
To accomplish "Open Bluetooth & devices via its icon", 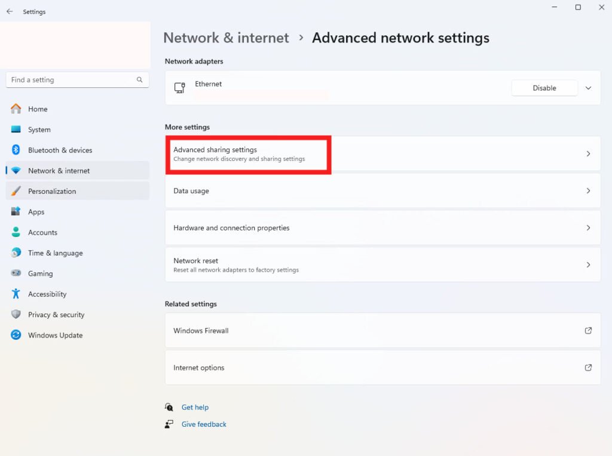I will (x=16, y=150).
